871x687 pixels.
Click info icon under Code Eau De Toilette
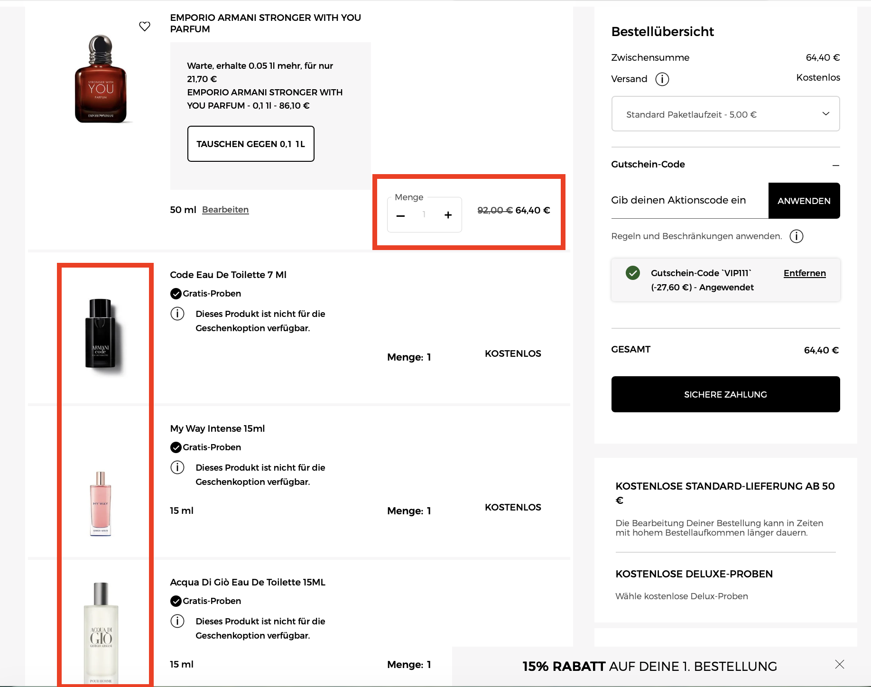[x=177, y=314]
